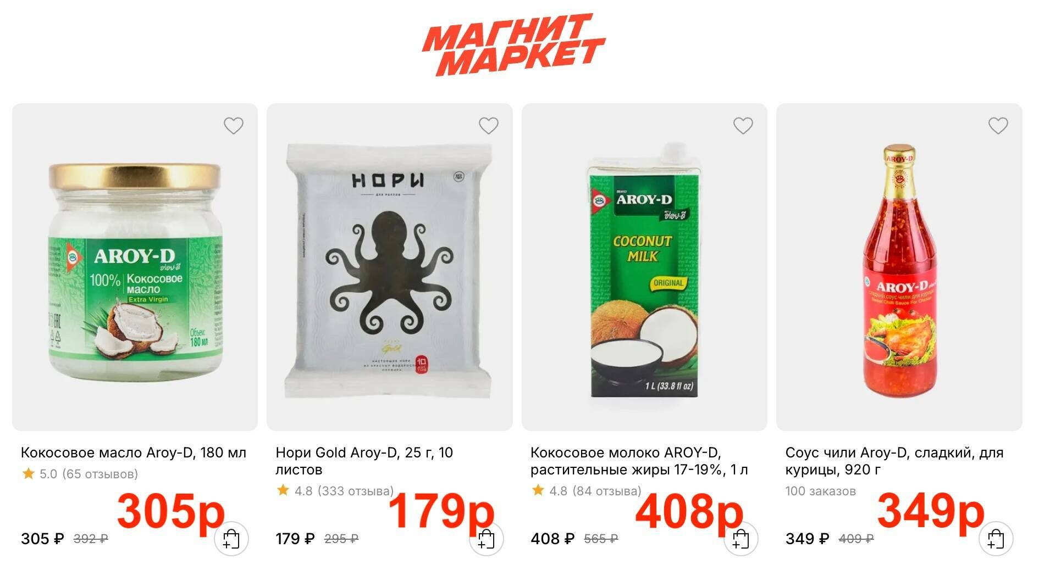Favorite the Nori Gold product with heart

488,126
